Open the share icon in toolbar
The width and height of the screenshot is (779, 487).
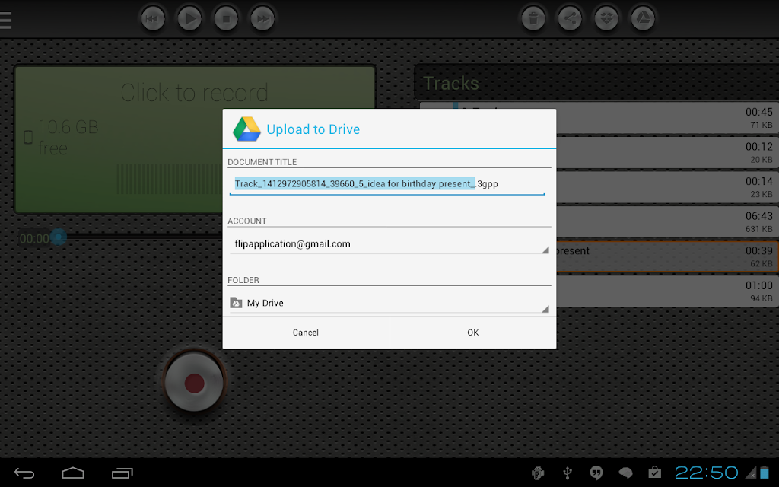(x=570, y=19)
